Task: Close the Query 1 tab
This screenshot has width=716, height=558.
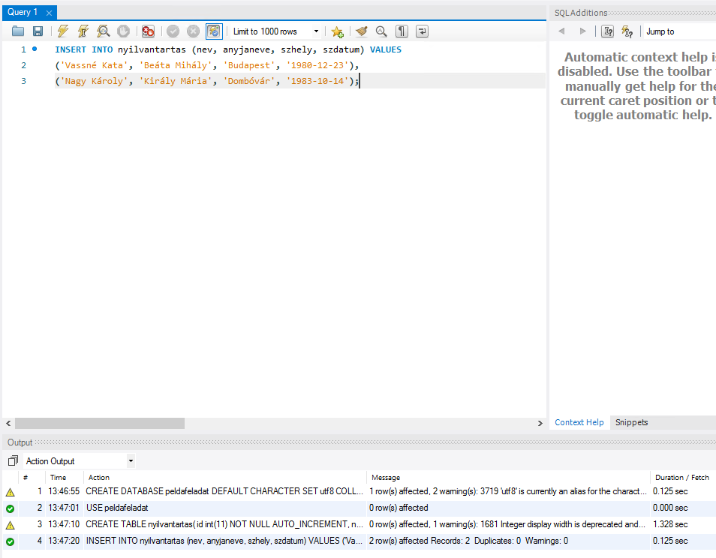Action: 49,13
